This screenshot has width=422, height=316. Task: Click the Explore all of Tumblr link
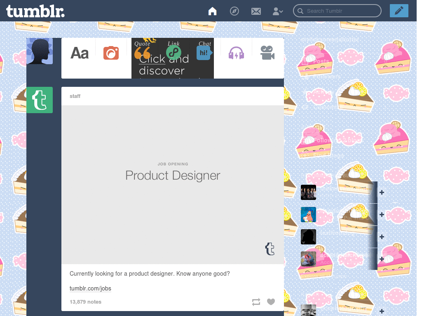pos(324,276)
